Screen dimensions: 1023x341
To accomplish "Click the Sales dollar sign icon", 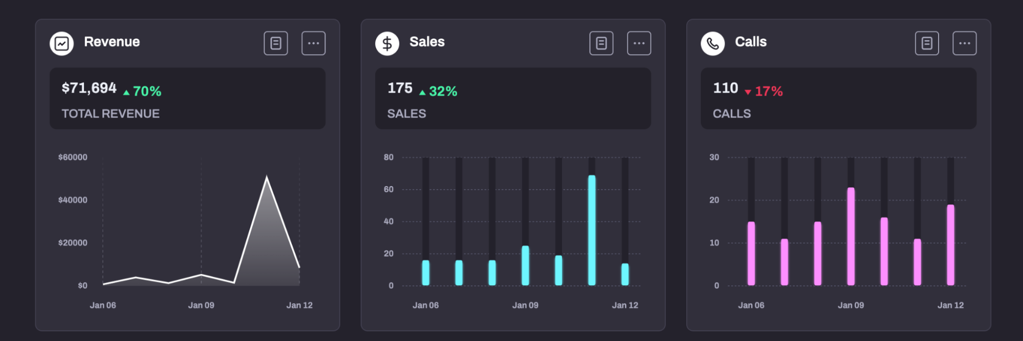I will coord(387,43).
